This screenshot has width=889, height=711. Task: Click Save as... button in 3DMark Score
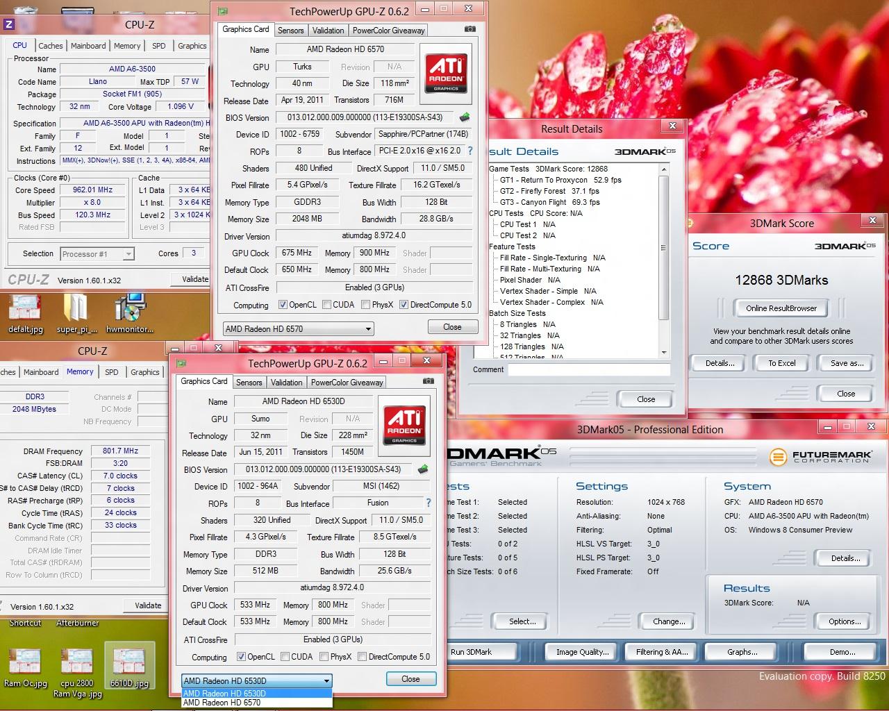click(x=847, y=363)
